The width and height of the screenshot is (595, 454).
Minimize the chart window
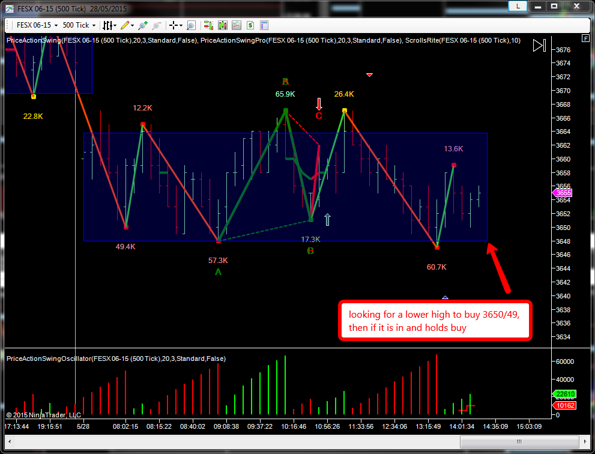(x=538, y=7)
